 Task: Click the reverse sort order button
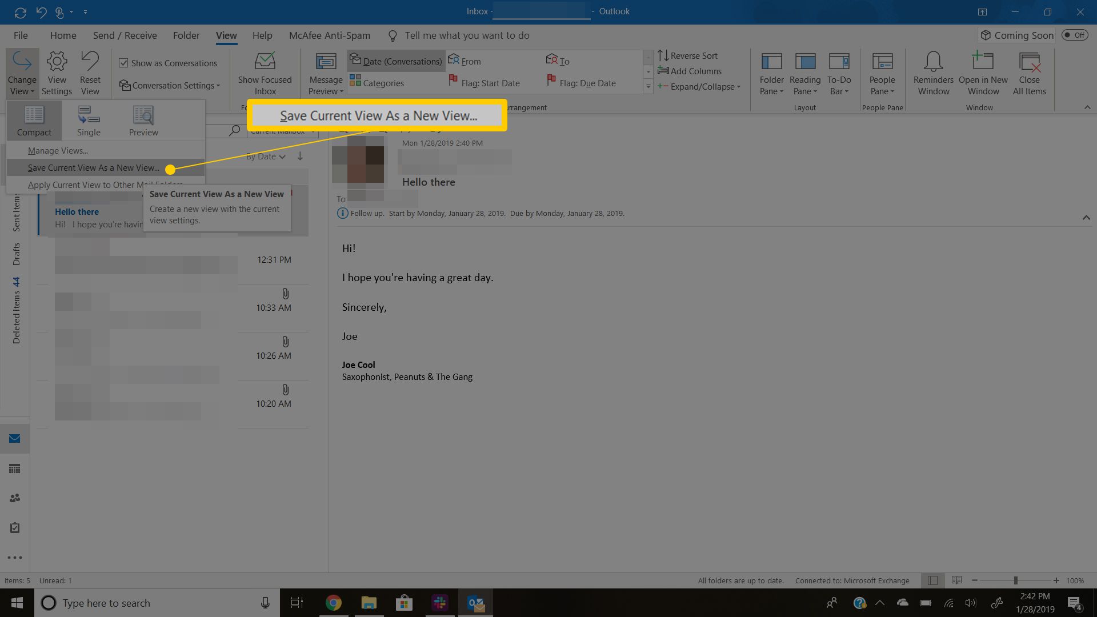(687, 55)
